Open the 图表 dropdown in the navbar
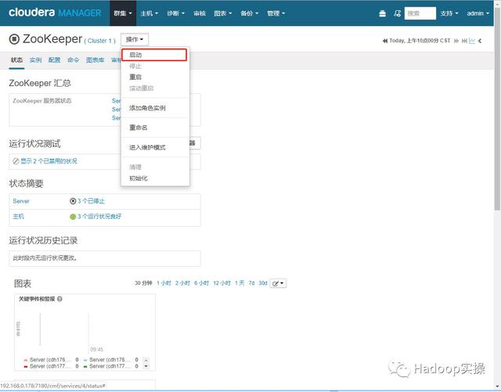 (222, 13)
